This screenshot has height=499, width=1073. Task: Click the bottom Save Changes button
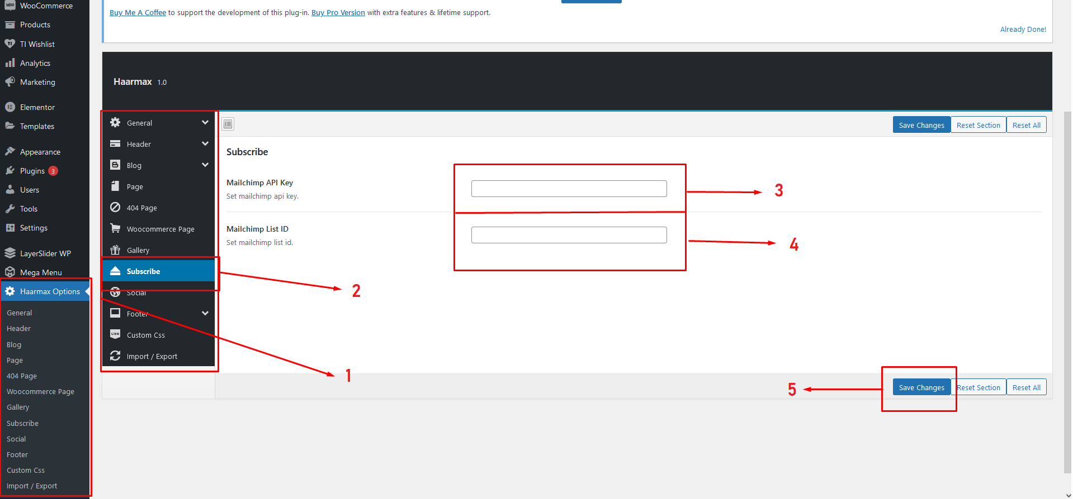coord(921,387)
